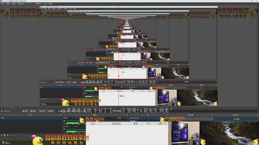The image size is (259, 145).
Task: Open the 文件(F) menu
Action: tap(3, 4)
